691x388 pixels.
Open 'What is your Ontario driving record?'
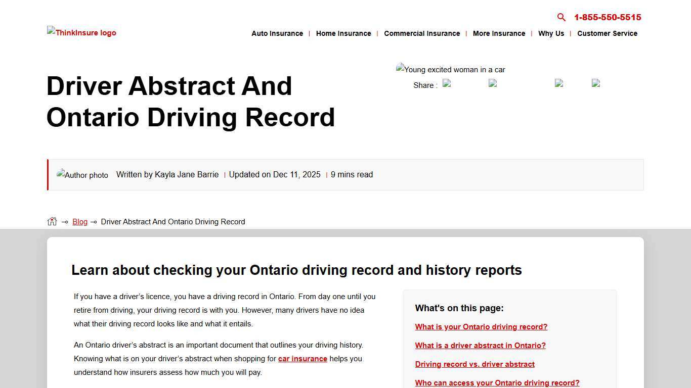(481, 327)
